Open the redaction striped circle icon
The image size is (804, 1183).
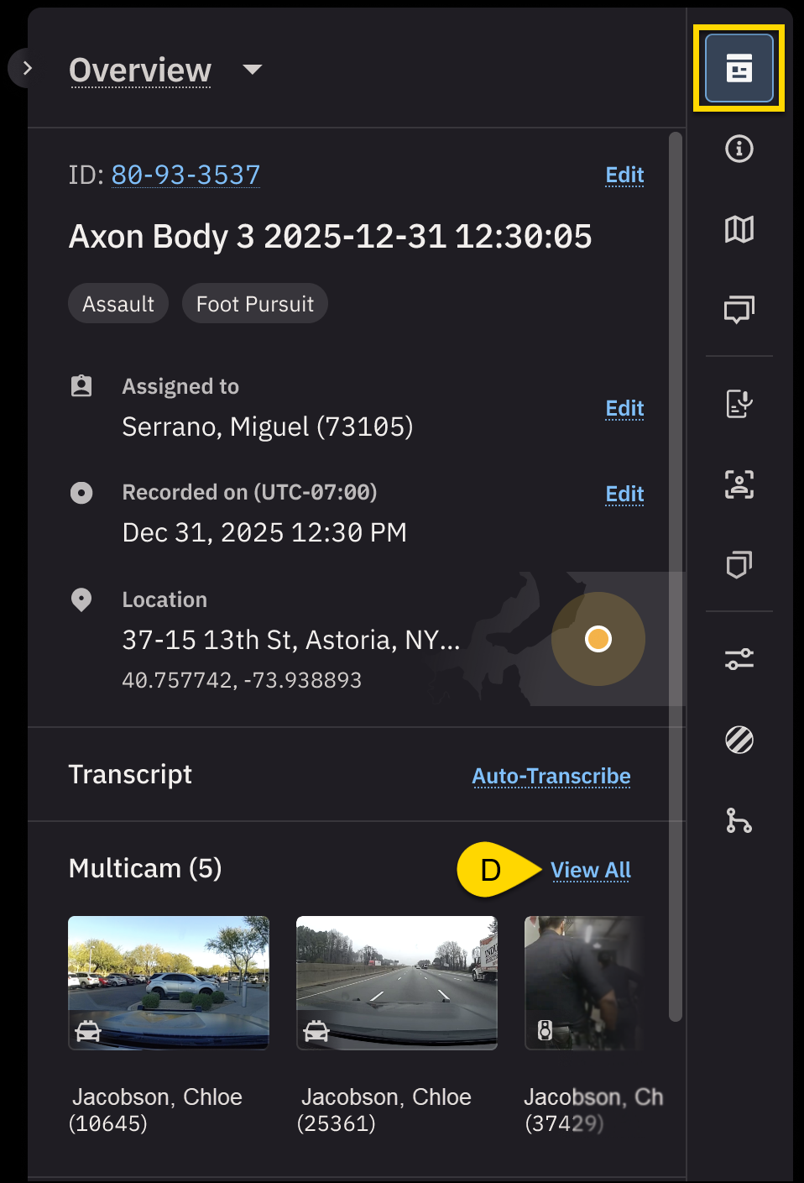click(739, 740)
